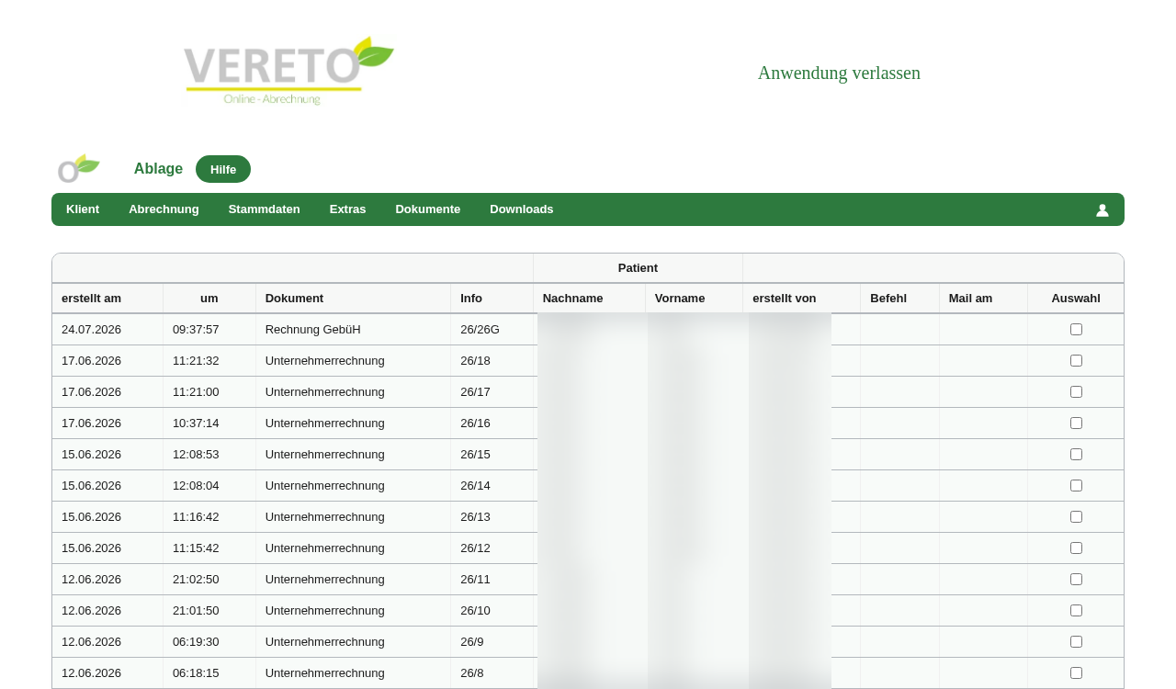Image resolution: width=1176 pixels, height=689 pixels.
Task: Check the Auswahl box for 26/15
Action: (x=1076, y=455)
